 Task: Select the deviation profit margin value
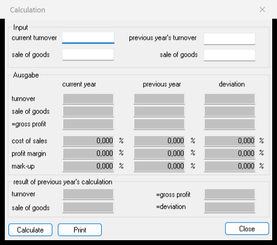pyautogui.click(x=229, y=153)
